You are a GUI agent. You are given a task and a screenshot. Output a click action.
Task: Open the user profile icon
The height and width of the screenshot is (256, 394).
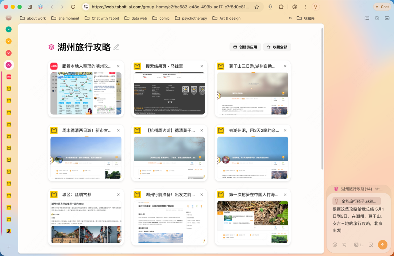point(295,7)
